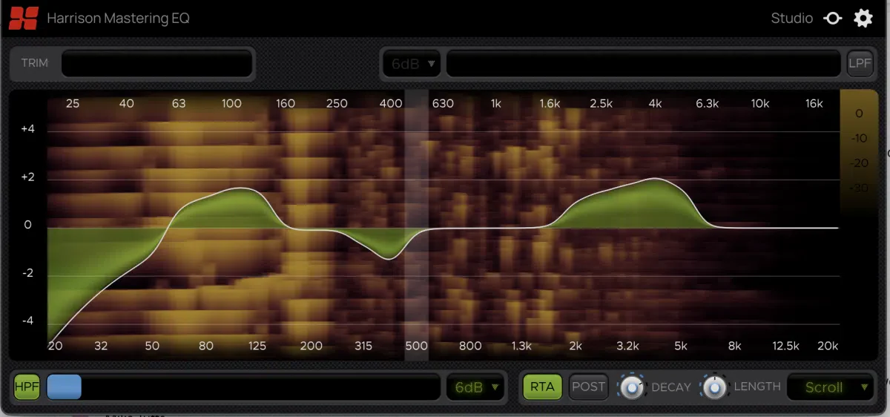Viewport: 890px width, 417px height.
Task: Click the blue HPF frequency slider handle
Action: coord(64,387)
